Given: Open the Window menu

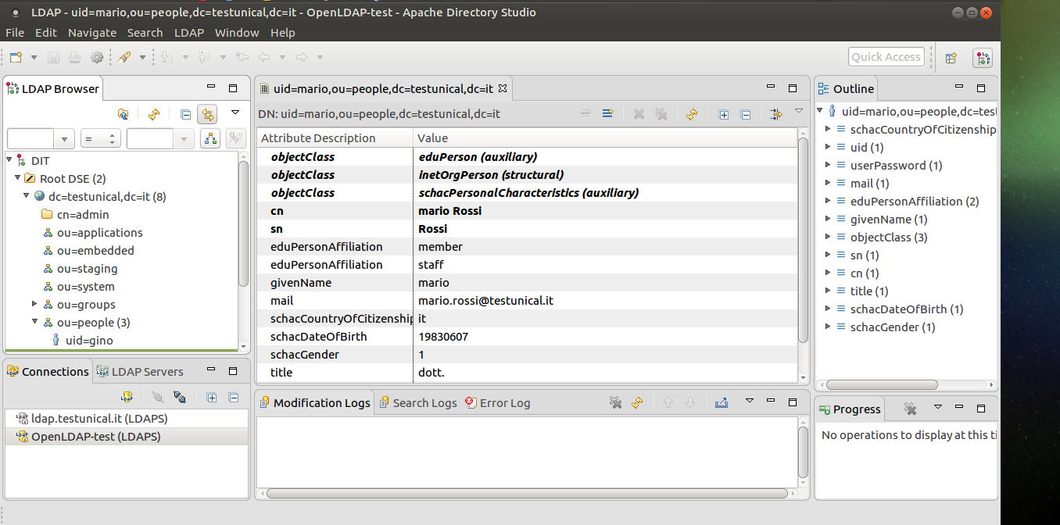Looking at the screenshot, I should click(x=237, y=33).
